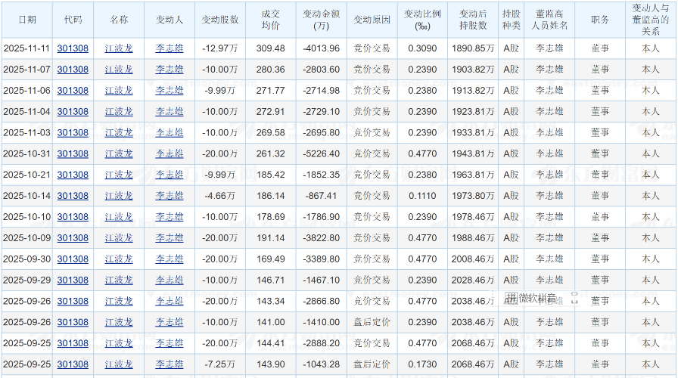678x378 pixels.
Task: Select the average price cell 280.36
Action: point(271,70)
